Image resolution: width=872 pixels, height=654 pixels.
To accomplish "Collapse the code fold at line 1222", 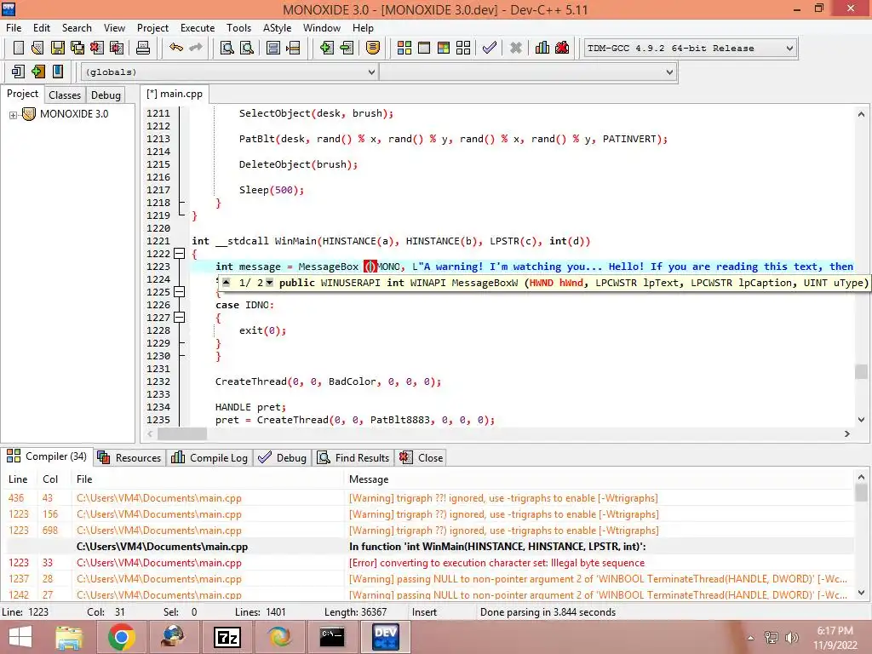I will pyautogui.click(x=179, y=254).
